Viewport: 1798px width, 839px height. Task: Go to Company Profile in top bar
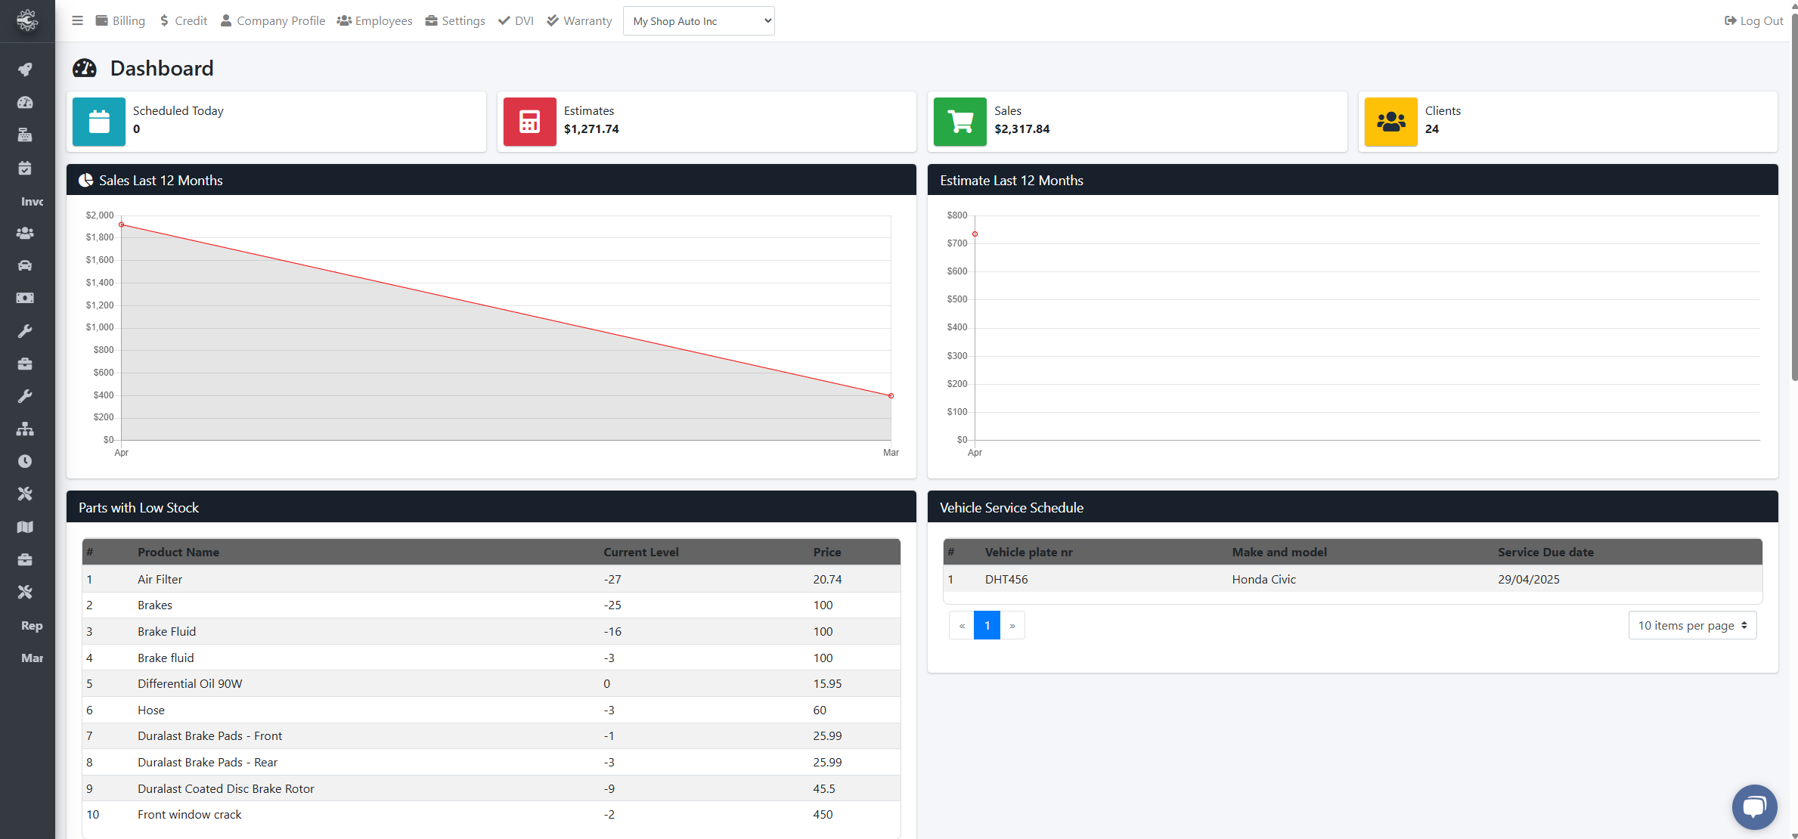point(272,20)
